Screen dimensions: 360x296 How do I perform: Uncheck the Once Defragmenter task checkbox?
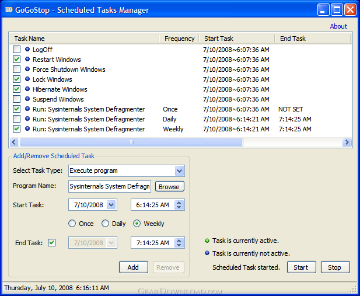click(x=16, y=109)
